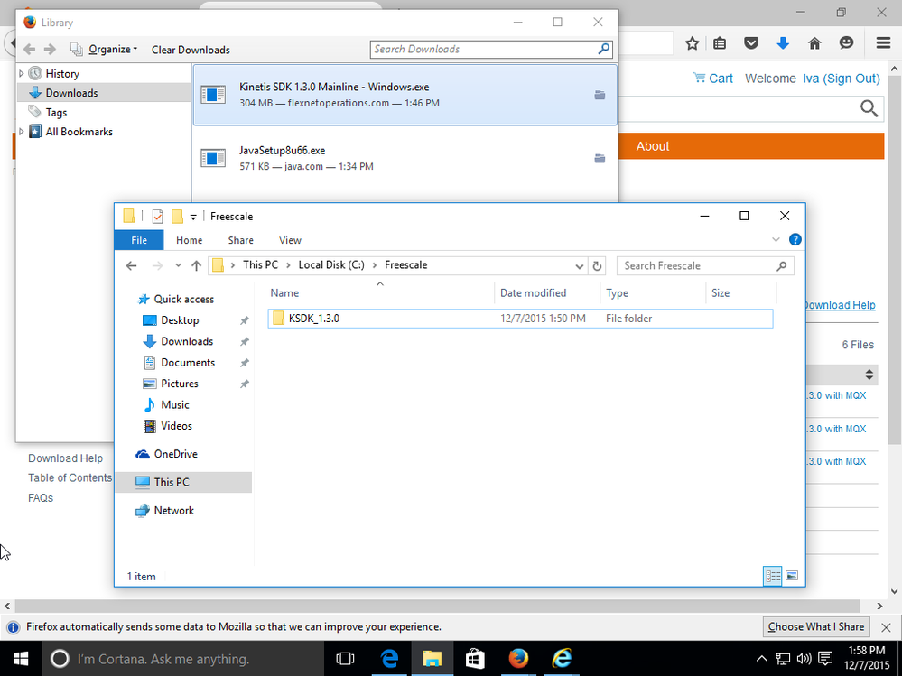Open Internet Explorer from taskbar
This screenshot has width=902, height=676.
click(x=562, y=659)
